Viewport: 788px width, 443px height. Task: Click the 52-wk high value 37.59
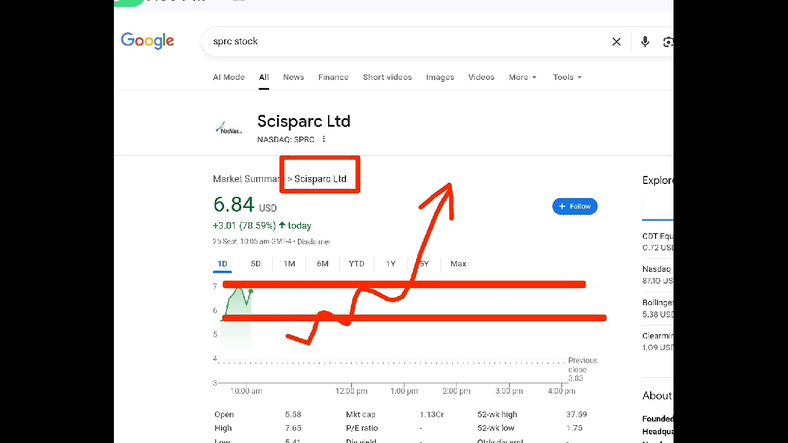coord(576,414)
